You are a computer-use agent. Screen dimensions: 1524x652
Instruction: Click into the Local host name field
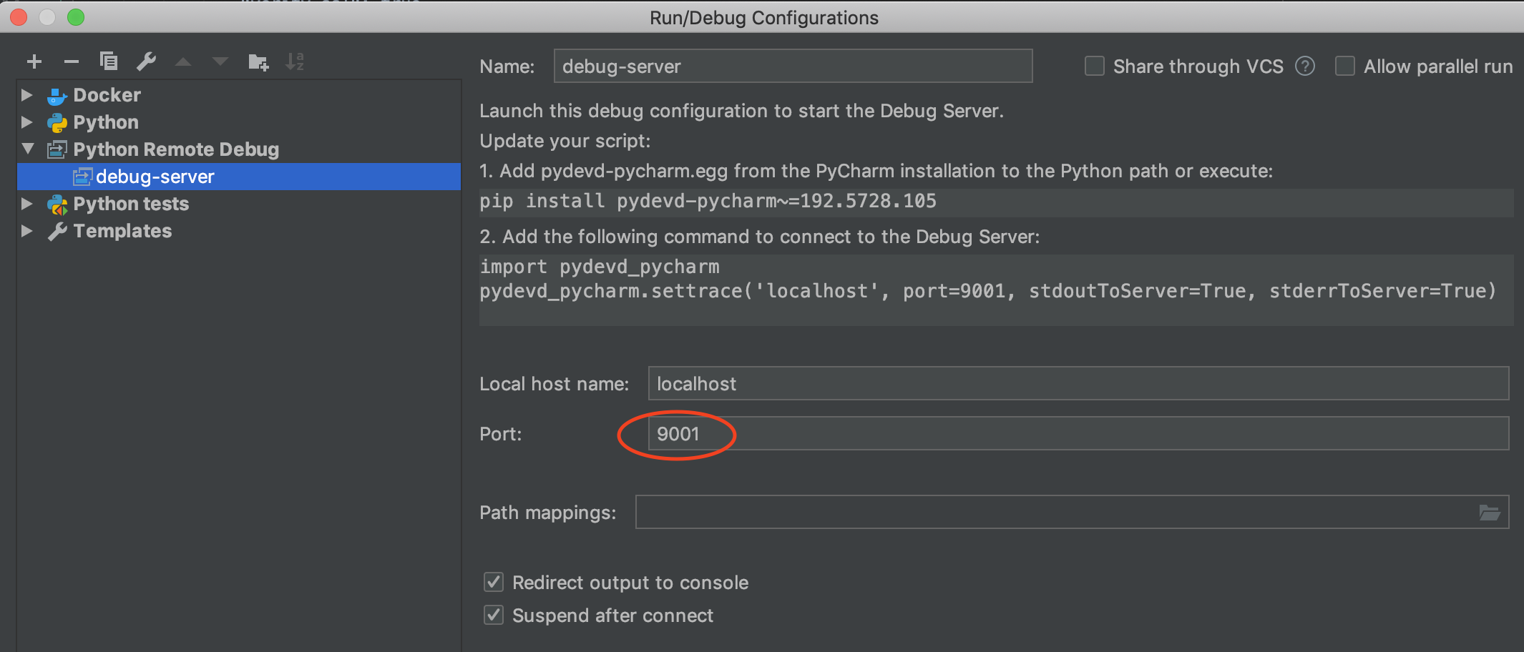[1078, 383]
